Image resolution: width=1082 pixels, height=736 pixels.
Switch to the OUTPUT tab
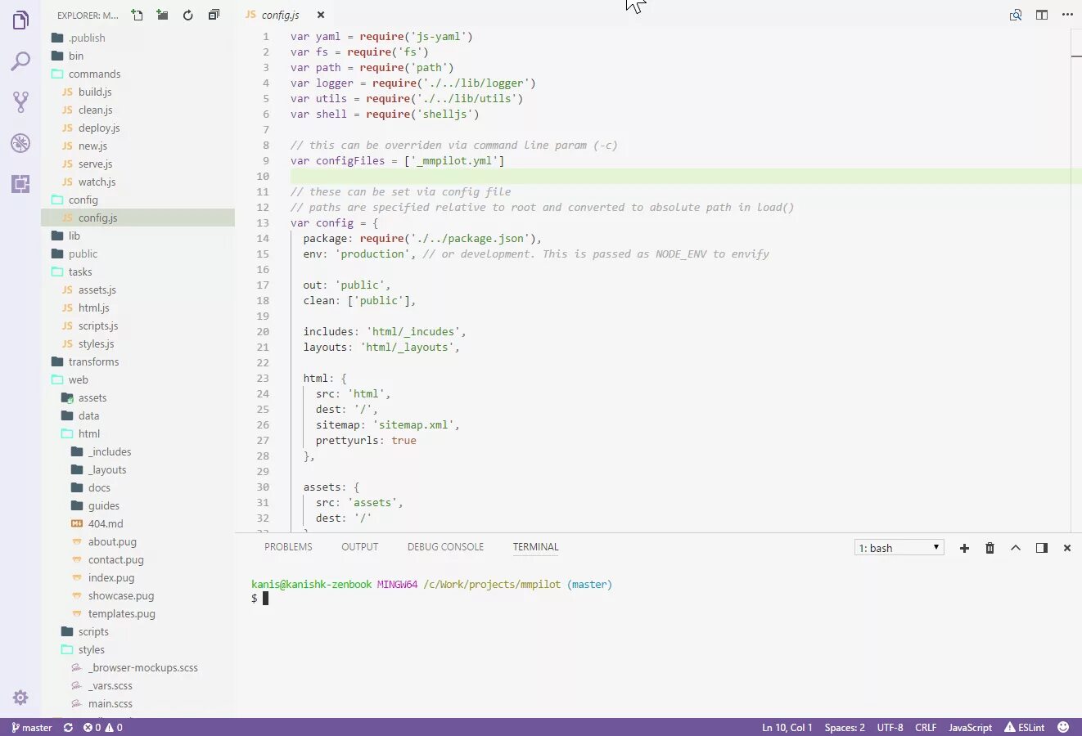360,547
